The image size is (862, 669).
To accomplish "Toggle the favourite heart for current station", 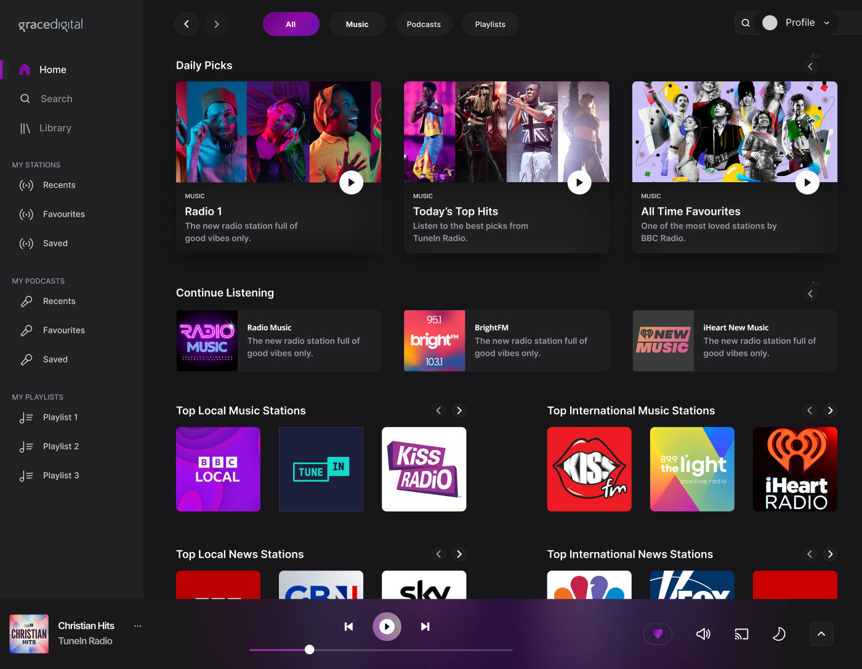I will pyautogui.click(x=658, y=634).
